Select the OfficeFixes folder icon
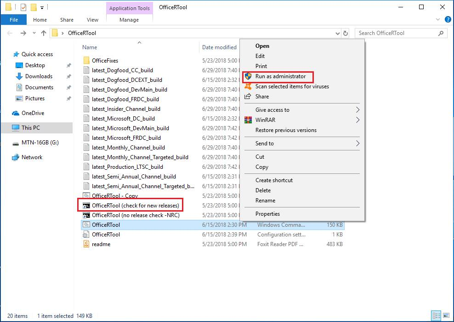 (86, 61)
